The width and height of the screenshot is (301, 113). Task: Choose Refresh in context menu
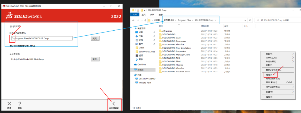(x=277, y=65)
